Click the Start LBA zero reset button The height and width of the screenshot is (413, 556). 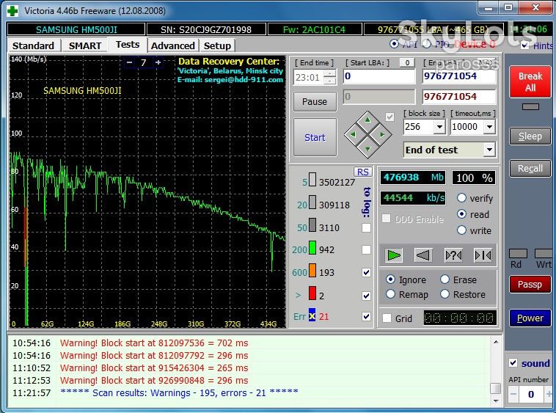click(x=407, y=62)
